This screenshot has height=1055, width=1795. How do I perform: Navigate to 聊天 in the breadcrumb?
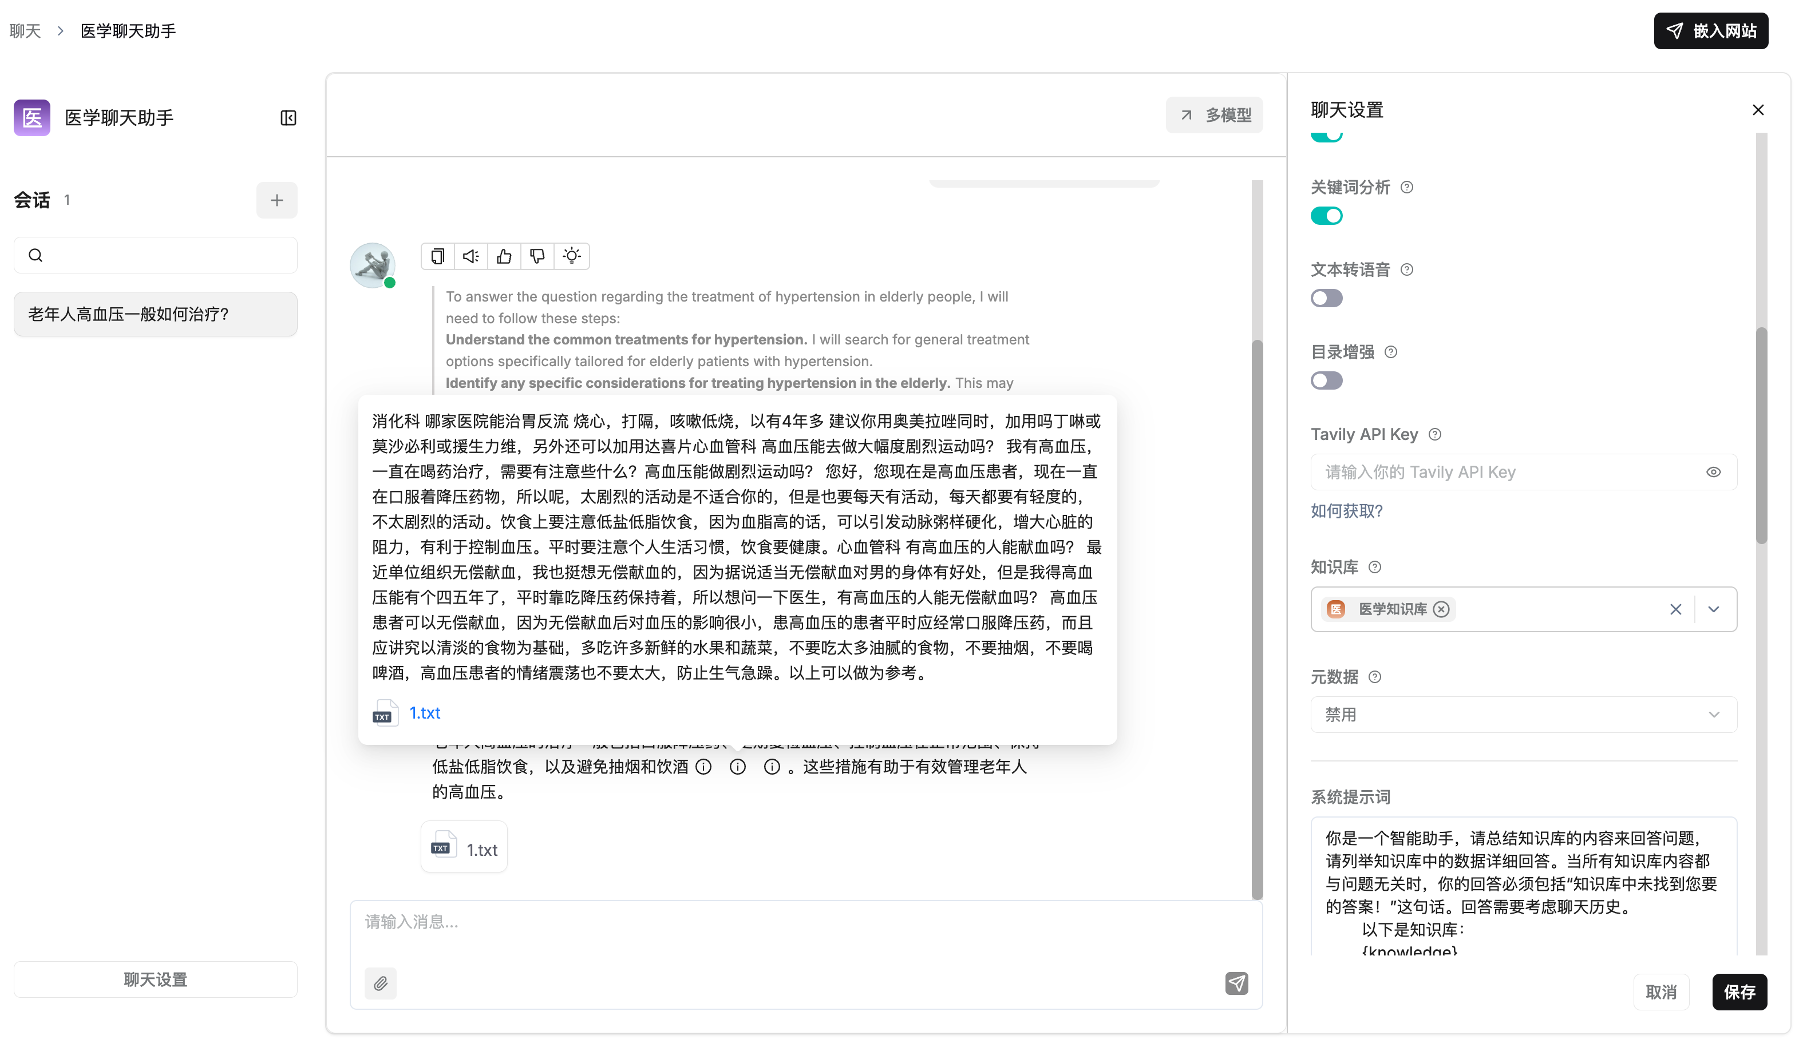coord(24,31)
